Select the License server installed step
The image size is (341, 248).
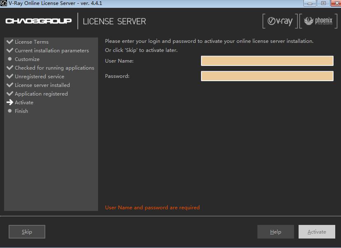42,85
